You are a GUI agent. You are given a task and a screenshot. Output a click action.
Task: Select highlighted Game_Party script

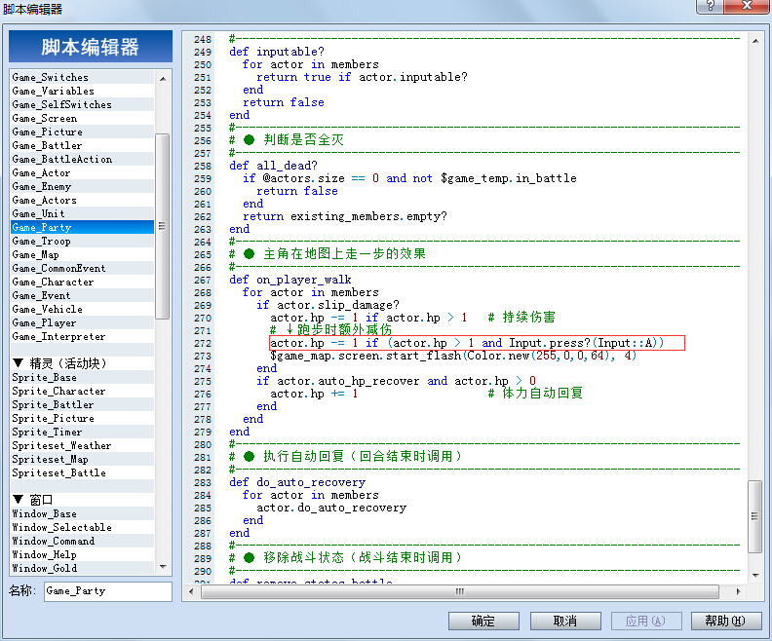point(82,227)
